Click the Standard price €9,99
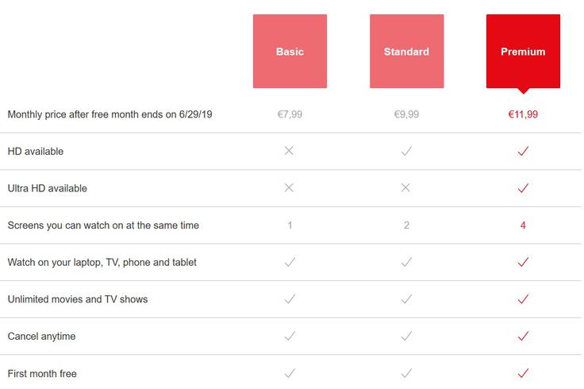The width and height of the screenshot is (584, 389). click(406, 114)
